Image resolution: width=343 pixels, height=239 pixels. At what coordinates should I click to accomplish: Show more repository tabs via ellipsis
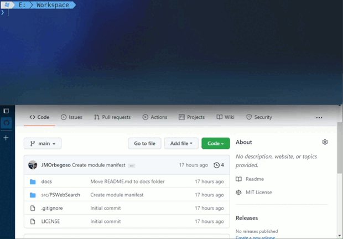point(319,118)
